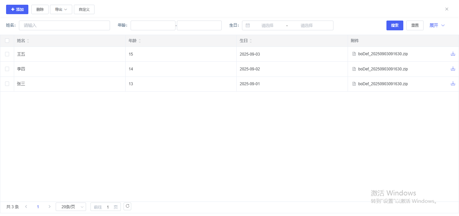The width and height of the screenshot is (459, 216).
Task: Click the refresh icon in pagination bar
Action: click(127, 206)
